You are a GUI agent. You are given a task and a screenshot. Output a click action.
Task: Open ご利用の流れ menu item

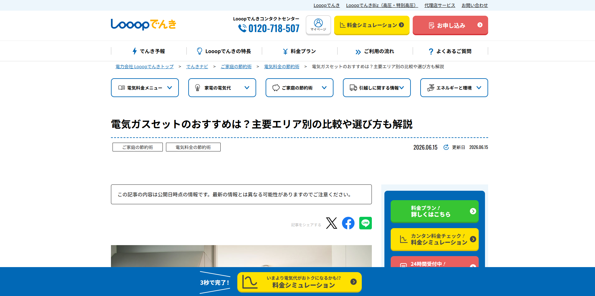coord(375,51)
